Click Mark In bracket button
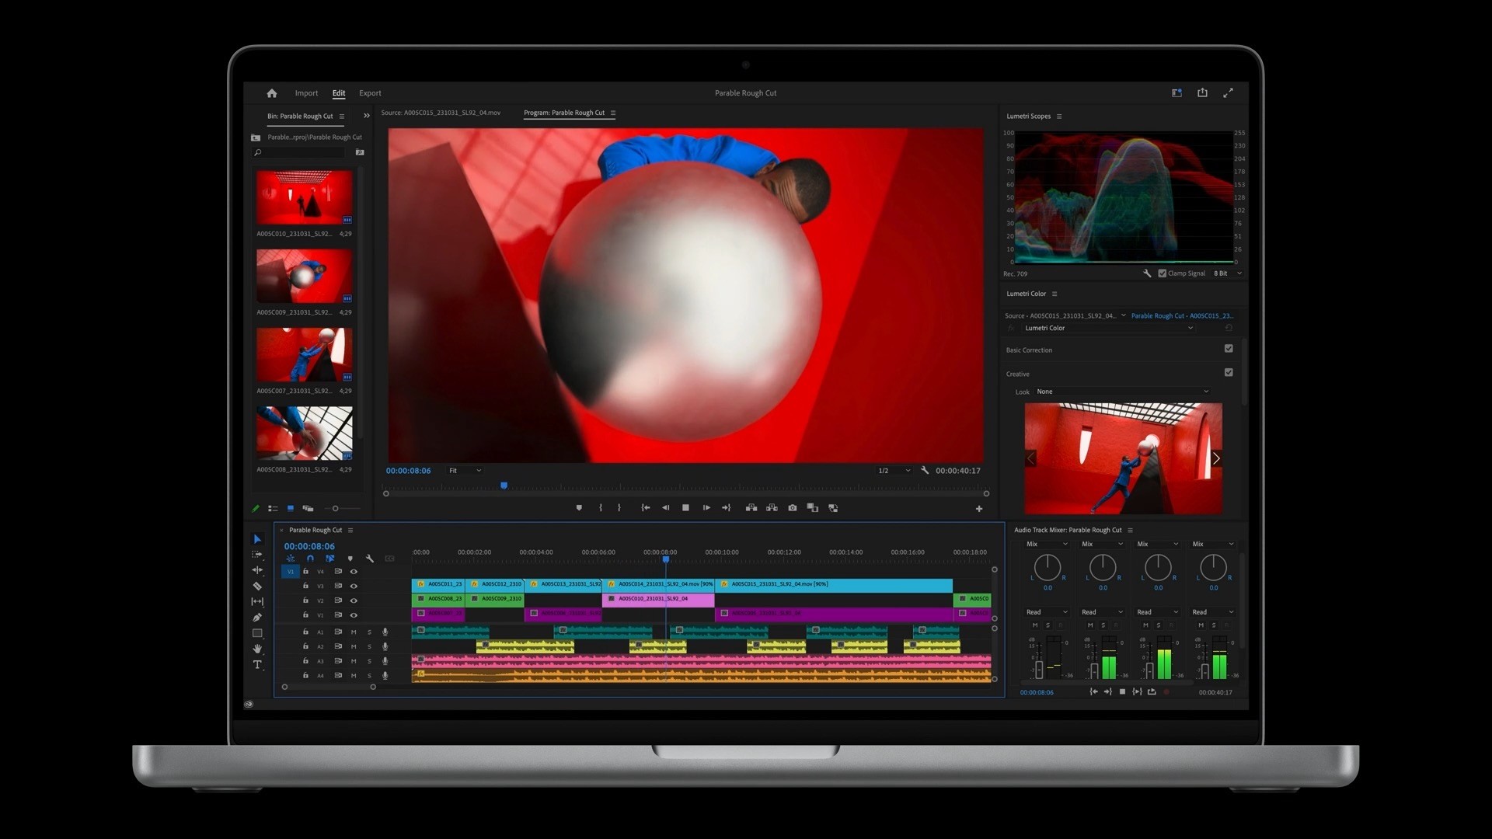This screenshot has width=1492, height=839. (601, 508)
